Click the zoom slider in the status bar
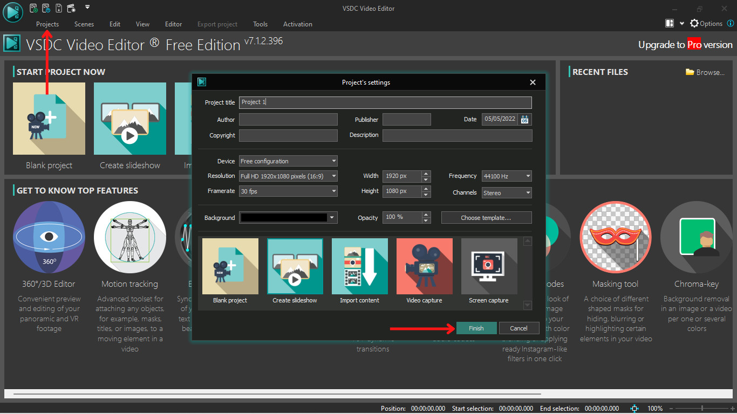This screenshot has width=737, height=414. pyautogui.click(x=701, y=409)
